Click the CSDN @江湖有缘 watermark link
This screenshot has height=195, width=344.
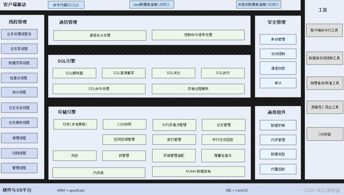coord(322,190)
